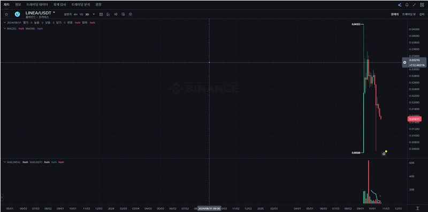This screenshot has width=428, height=212.
Task: Collapse the OHLC info row chevron
Action: pos(5,22)
